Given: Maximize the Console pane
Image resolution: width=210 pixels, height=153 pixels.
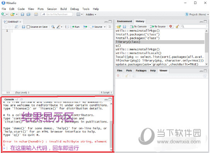Looking at the screenshot, I should point(110,99).
